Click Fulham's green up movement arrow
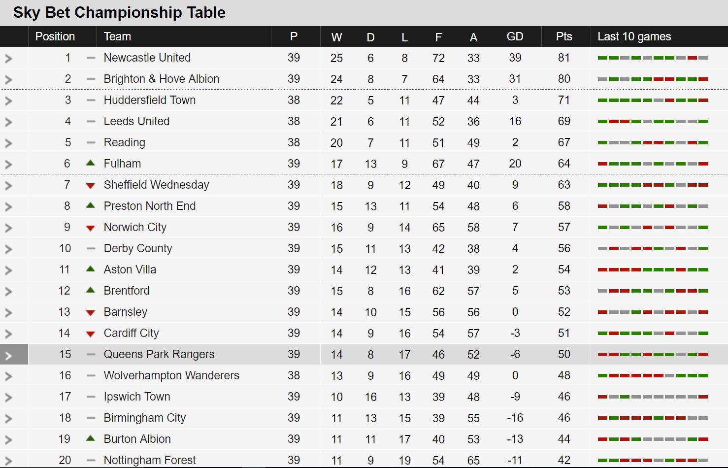 [x=90, y=163]
